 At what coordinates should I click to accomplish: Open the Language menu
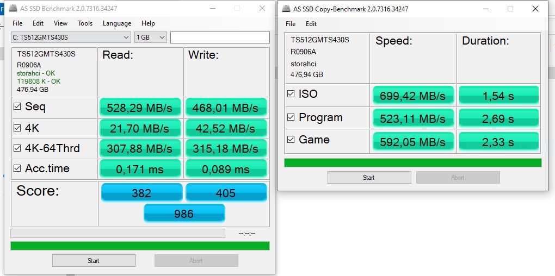(x=117, y=23)
